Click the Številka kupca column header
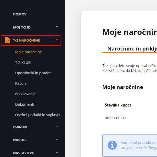The image size is (157, 157). (118, 105)
